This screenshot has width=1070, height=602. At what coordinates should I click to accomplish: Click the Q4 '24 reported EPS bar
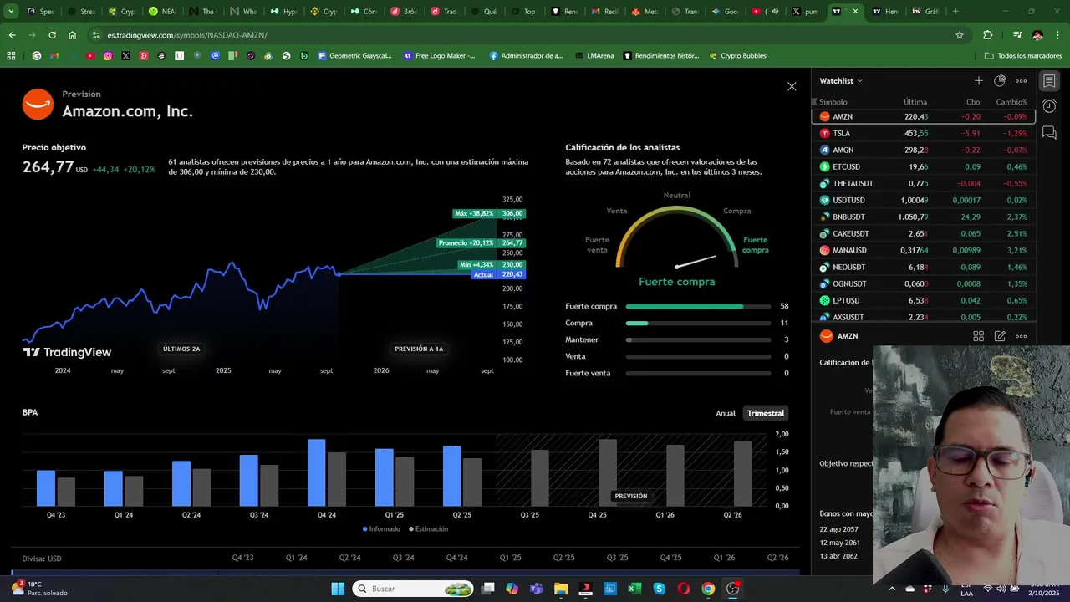tap(317, 472)
